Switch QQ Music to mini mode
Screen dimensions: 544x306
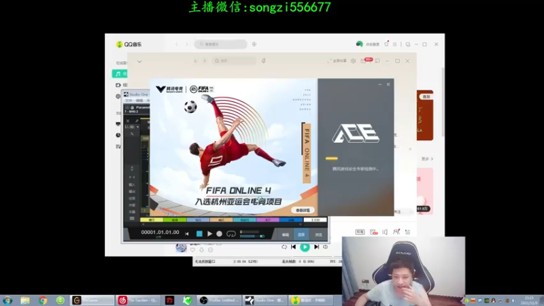(407, 44)
